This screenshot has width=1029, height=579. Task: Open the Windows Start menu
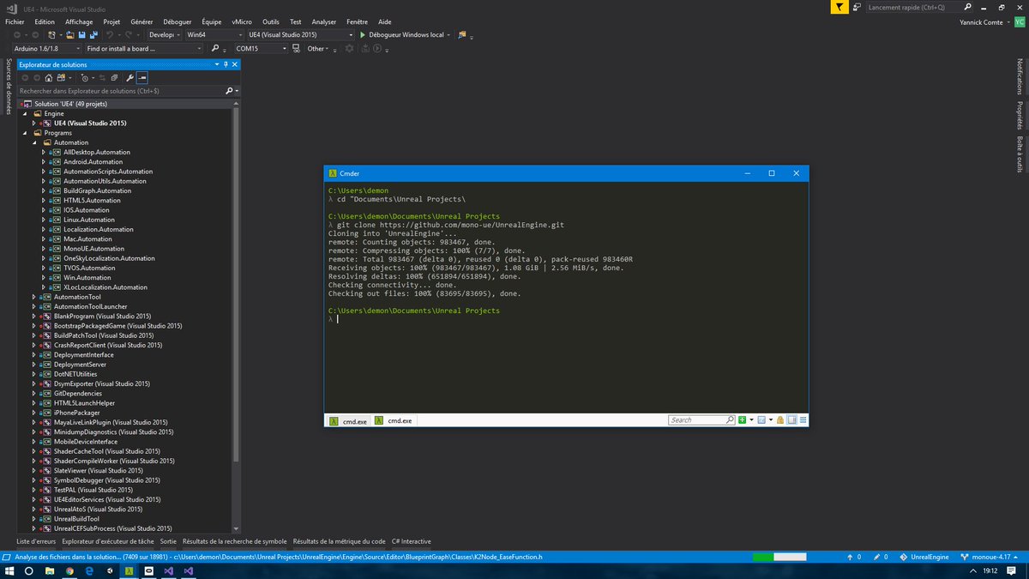[x=9, y=571]
